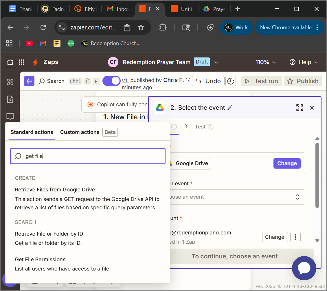Open the apps grid menu icon
327x291 pixels.
(22, 62)
